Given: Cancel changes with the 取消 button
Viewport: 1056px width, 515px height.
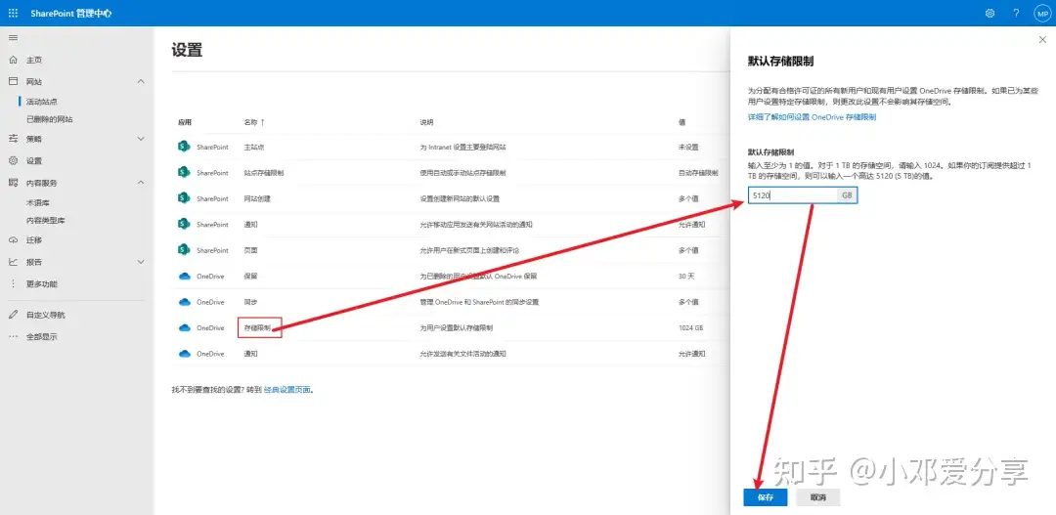Looking at the screenshot, I should [x=817, y=497].
